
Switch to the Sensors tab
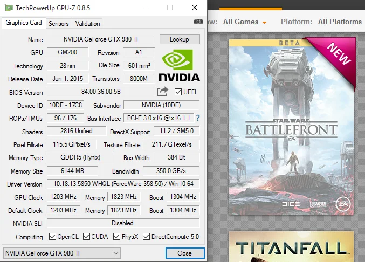click(59, 24)
